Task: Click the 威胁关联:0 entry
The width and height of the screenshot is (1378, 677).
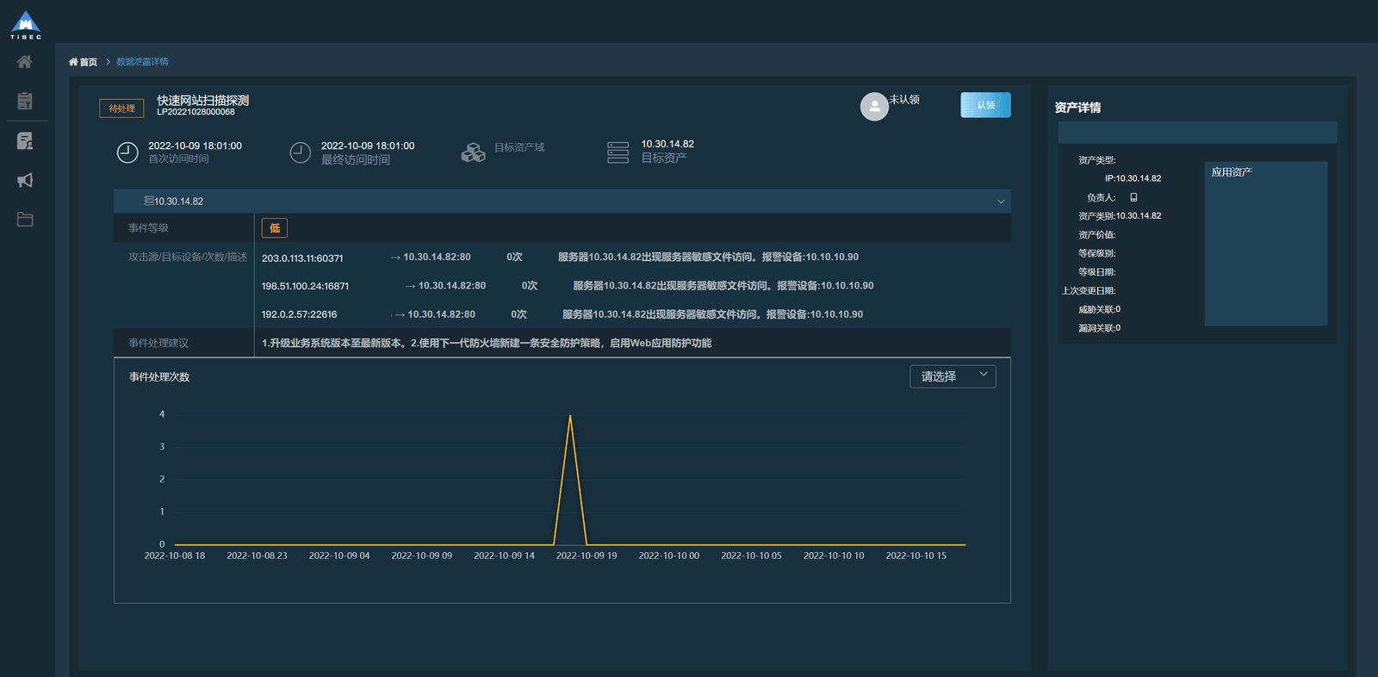Action: (x=1099, y=309)
